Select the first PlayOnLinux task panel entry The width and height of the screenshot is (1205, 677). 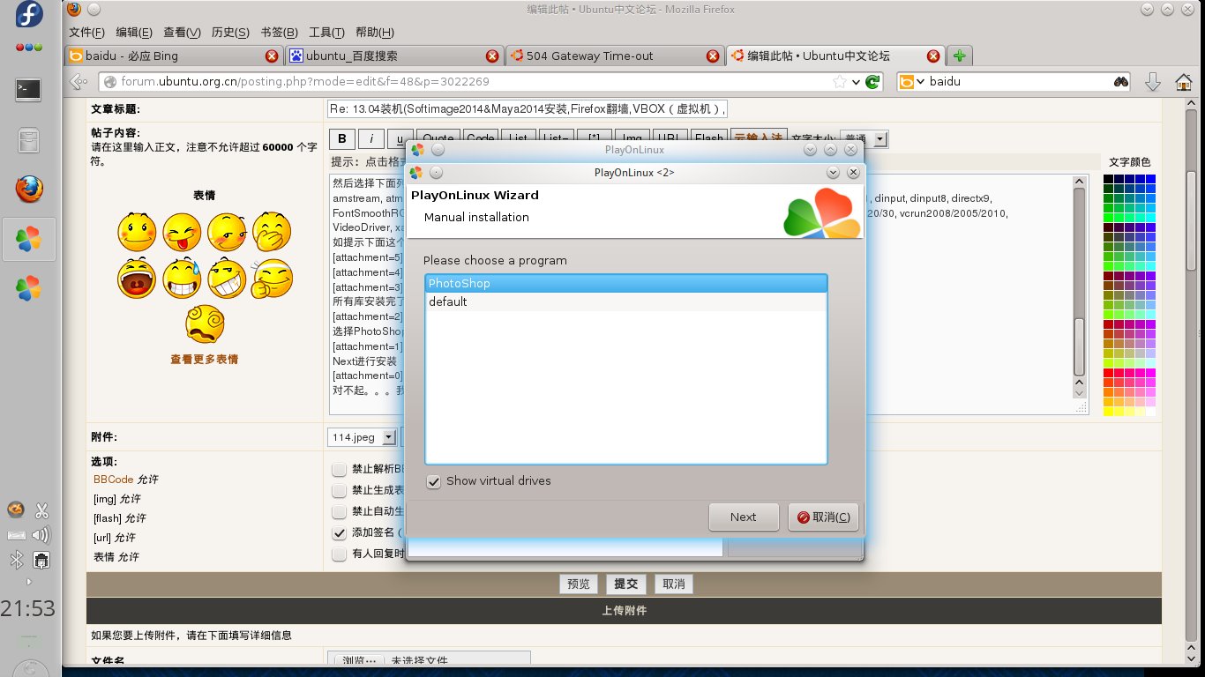[29, 239]
